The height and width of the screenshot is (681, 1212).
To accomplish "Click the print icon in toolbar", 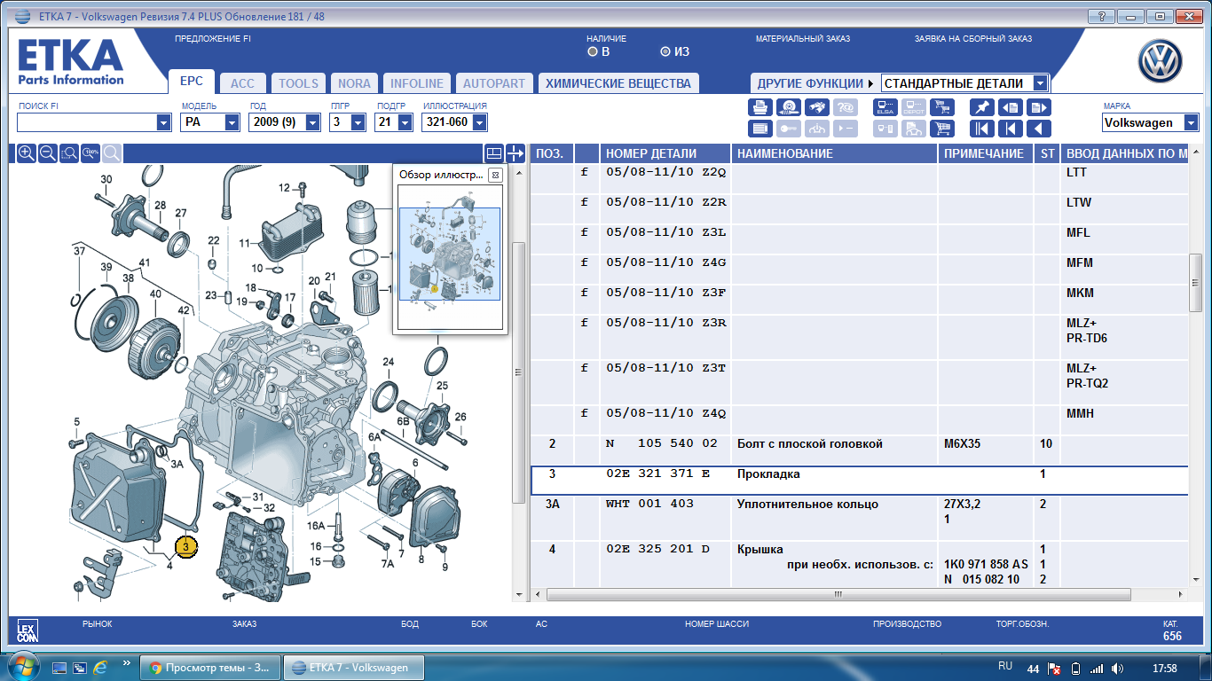I will point(760,107).
